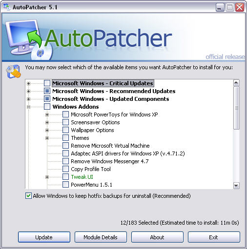This screenshot has height=249, width=247.
Task: Click the official release text in banner
Action: coord(225,57)
